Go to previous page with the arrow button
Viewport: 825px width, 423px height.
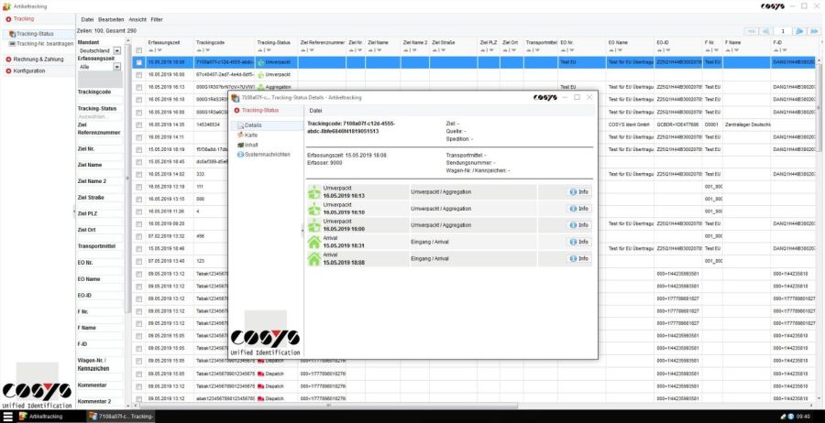pos(765,31)
